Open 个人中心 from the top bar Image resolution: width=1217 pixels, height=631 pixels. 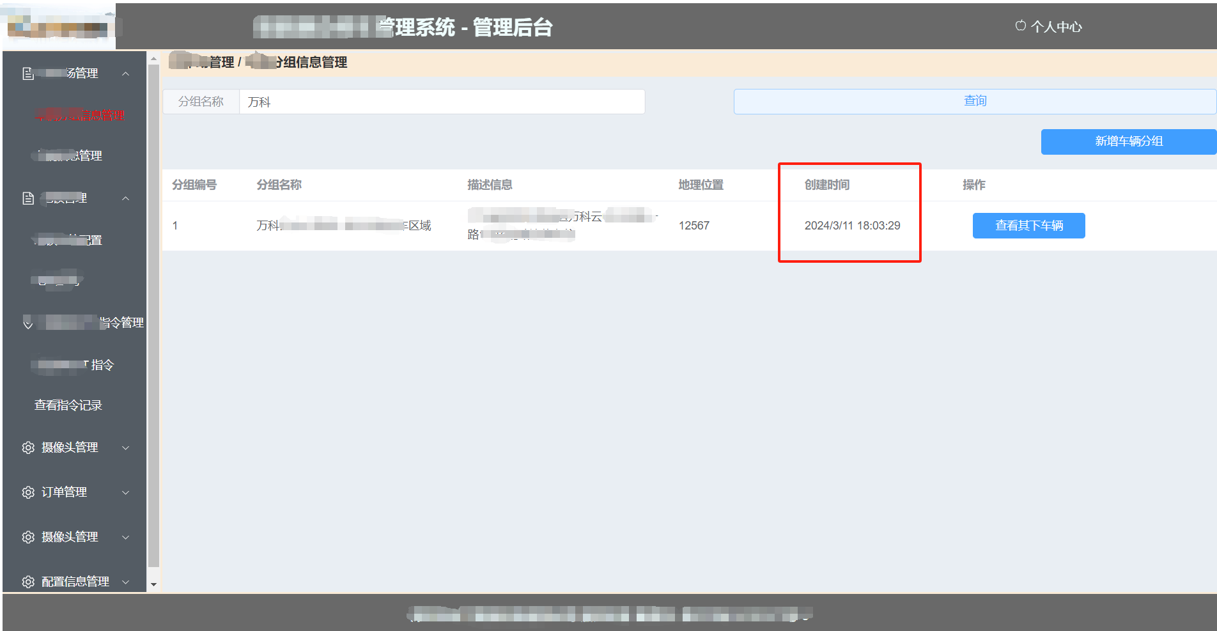pos(1056,26)
